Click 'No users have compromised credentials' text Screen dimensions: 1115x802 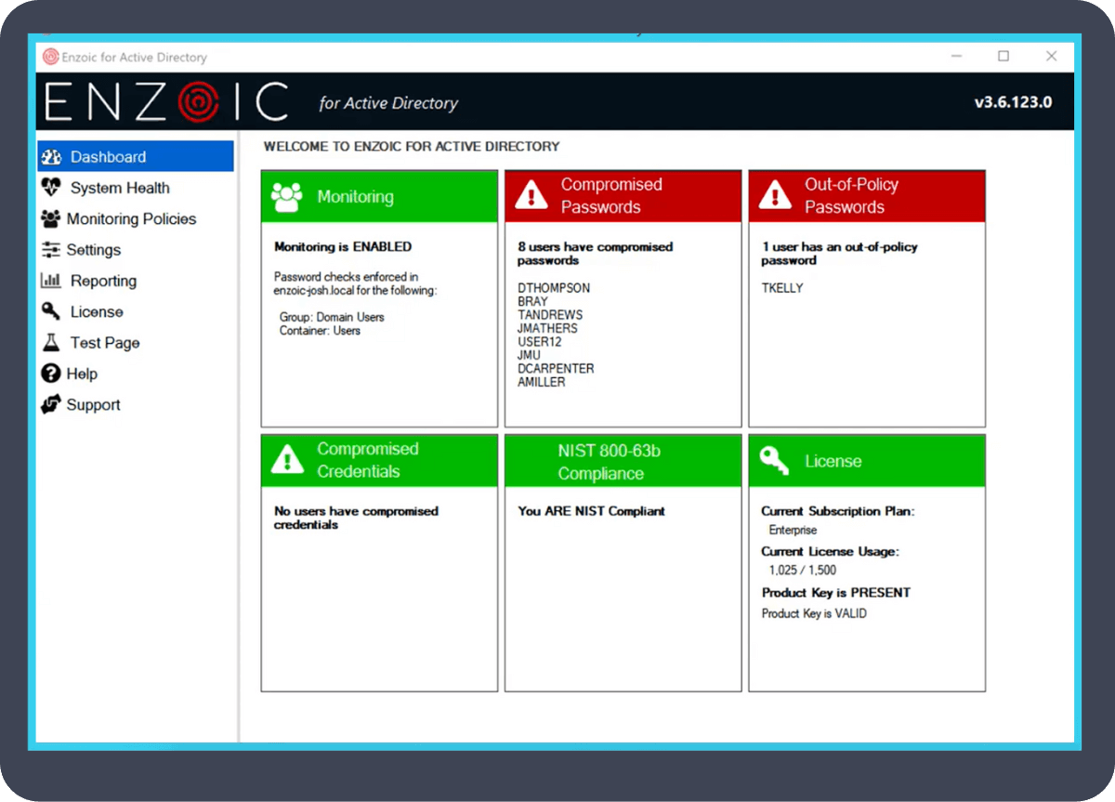tap(356, 518)
